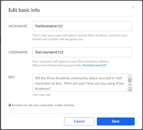Focus the Username input box
The image size is (143, 130).
82,52
